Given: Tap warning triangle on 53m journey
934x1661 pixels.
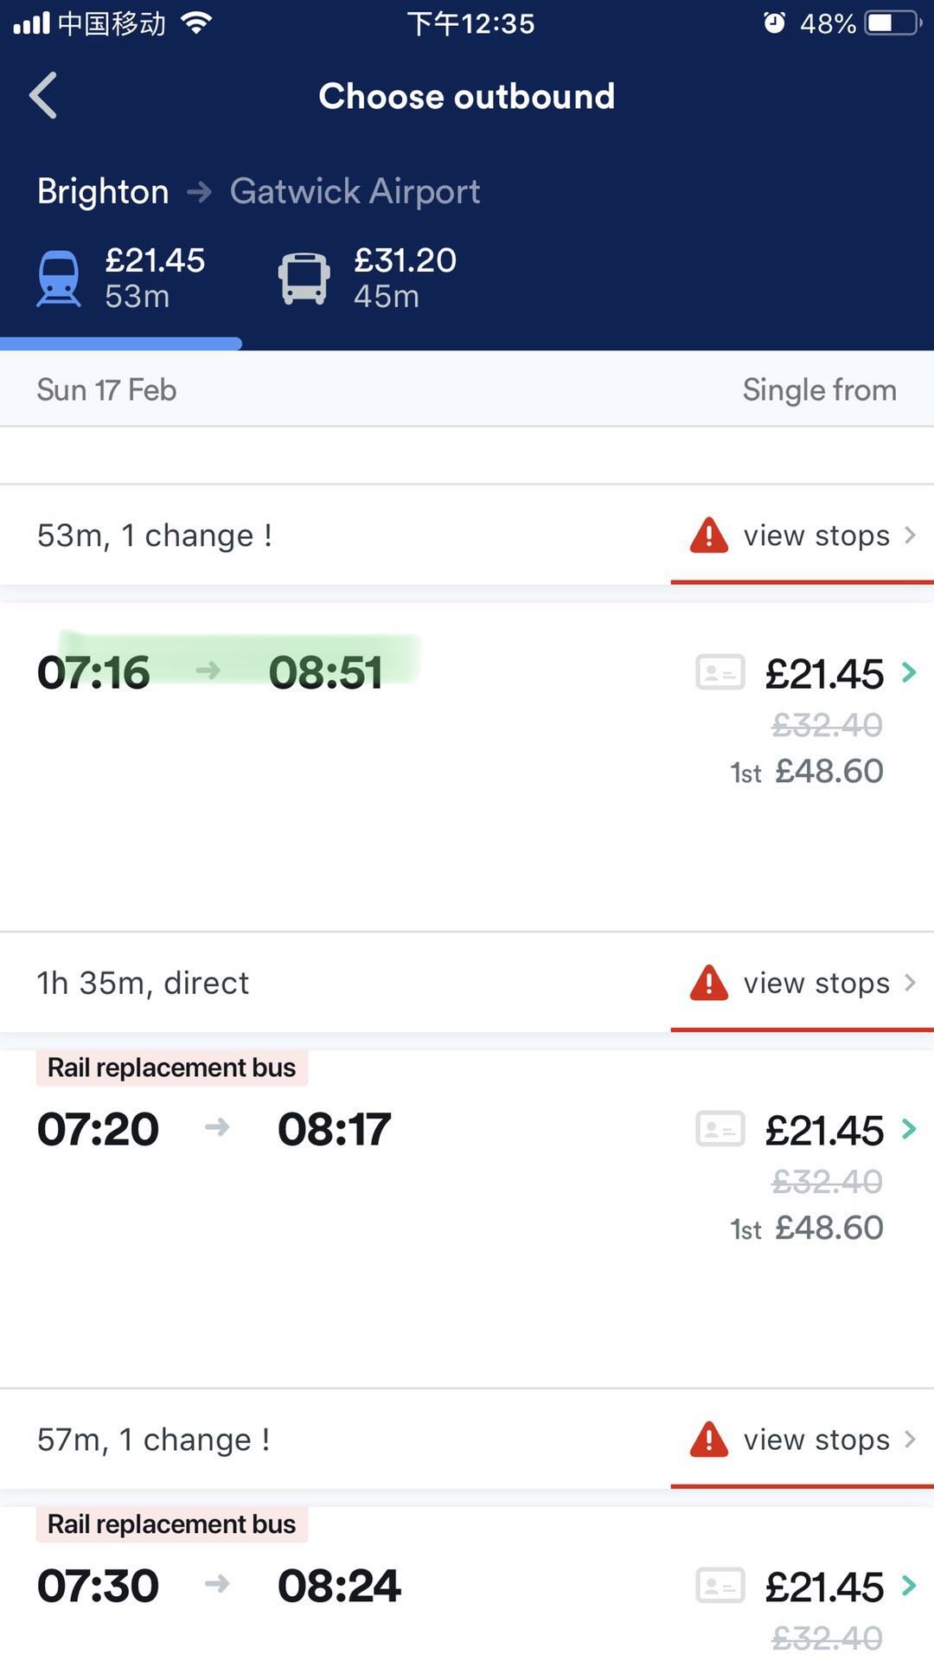Looking at the screenshot, I should (708, 535).
